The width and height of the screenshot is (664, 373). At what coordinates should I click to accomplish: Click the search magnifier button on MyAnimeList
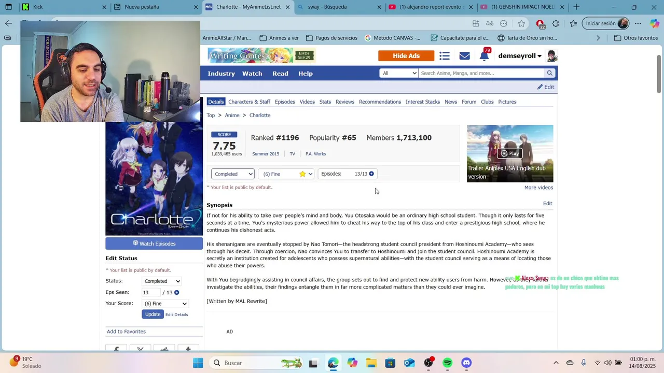tap(549, 73)
